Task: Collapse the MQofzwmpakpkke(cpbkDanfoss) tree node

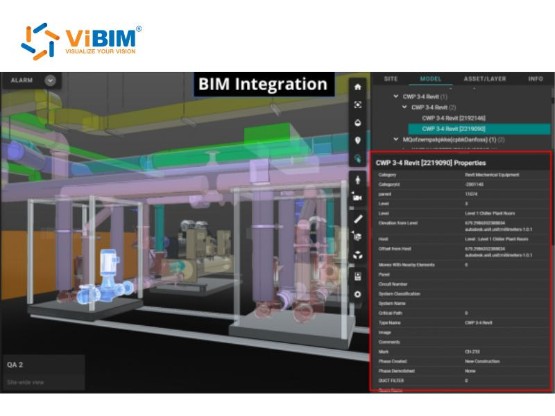Action: (x=395, y=139)
